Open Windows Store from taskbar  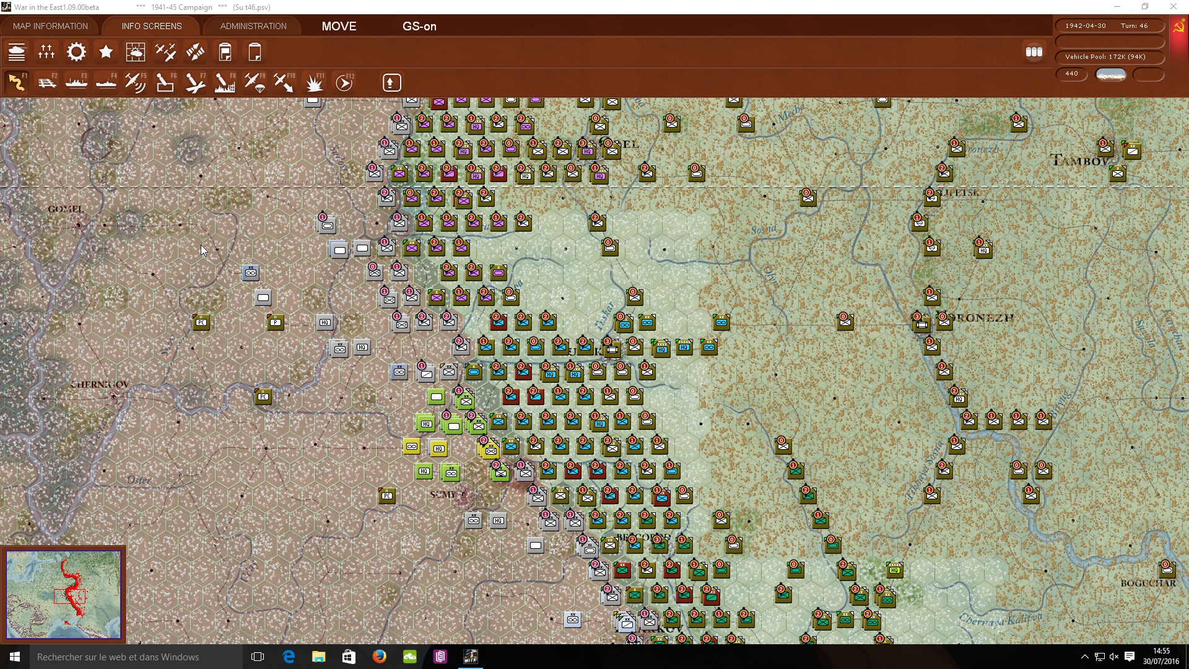click(349, 657)
